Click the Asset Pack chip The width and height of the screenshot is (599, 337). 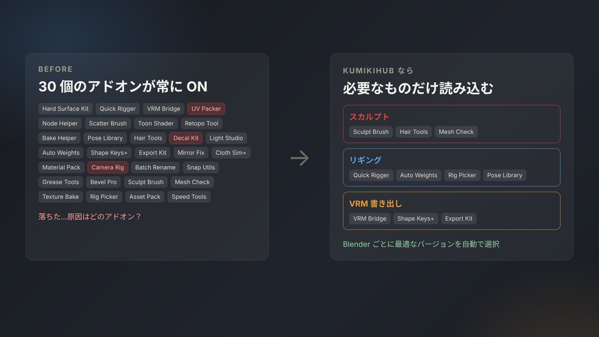pyautogui.click(x=145, y=197)
